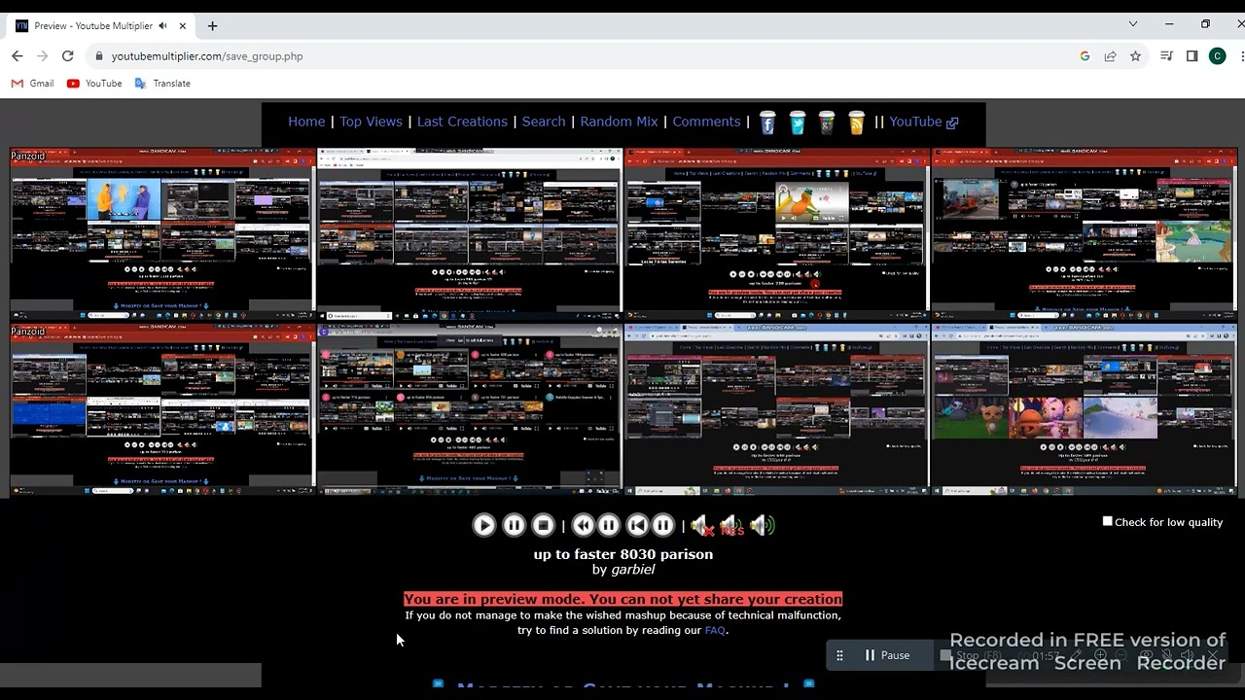Screen dimensions: 1245x700
Task: Open Last Creations page
Action: click(462, 122)
